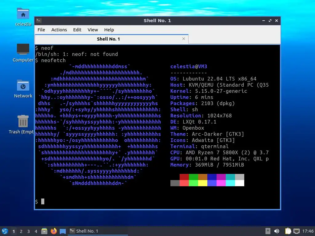
Task: Click the Uptime 6 mins line
Action: click(192, 97)
